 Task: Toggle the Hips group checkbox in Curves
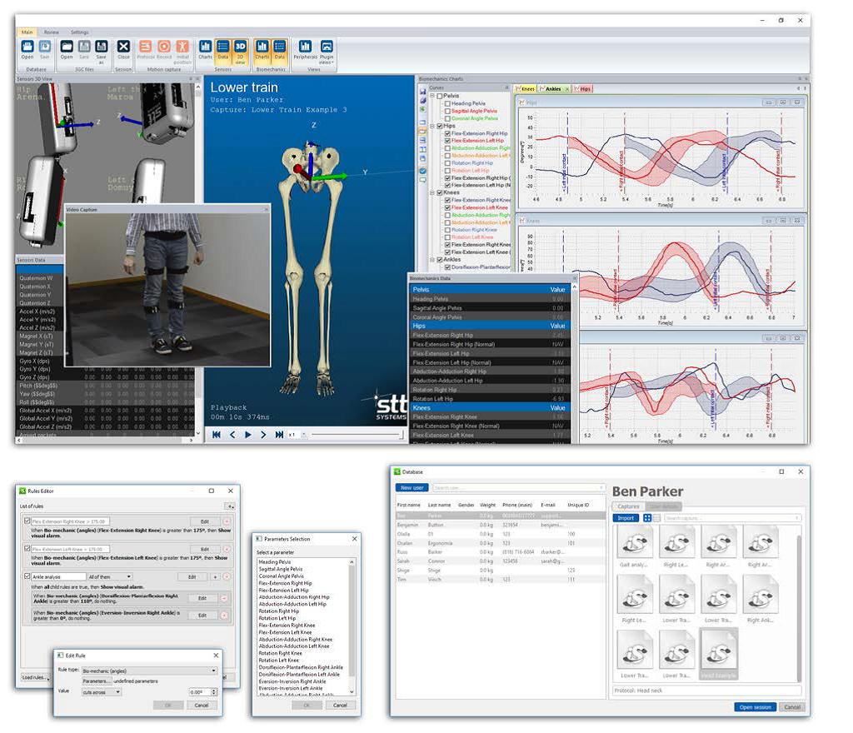pyautogui.click(x=440, y=126)
